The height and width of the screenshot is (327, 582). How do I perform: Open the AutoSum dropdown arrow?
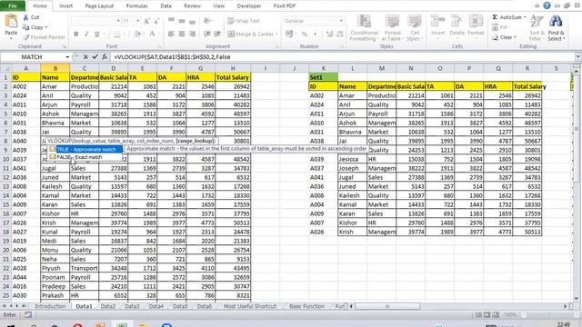coord(525,17)
